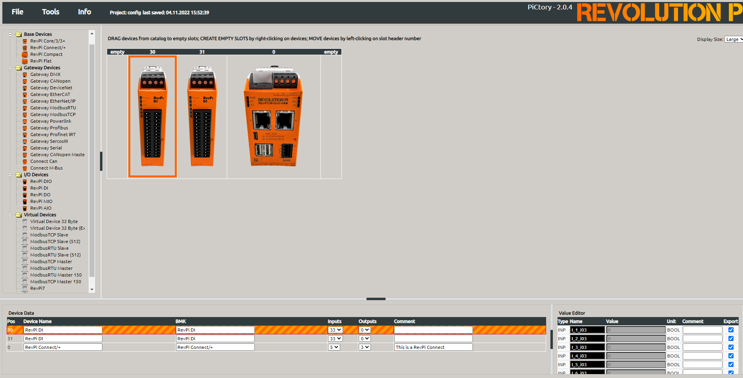Screen dimensions: 743x378
Task: Click the Gateway Profinet IRT icon
Action: click(25, 135)
